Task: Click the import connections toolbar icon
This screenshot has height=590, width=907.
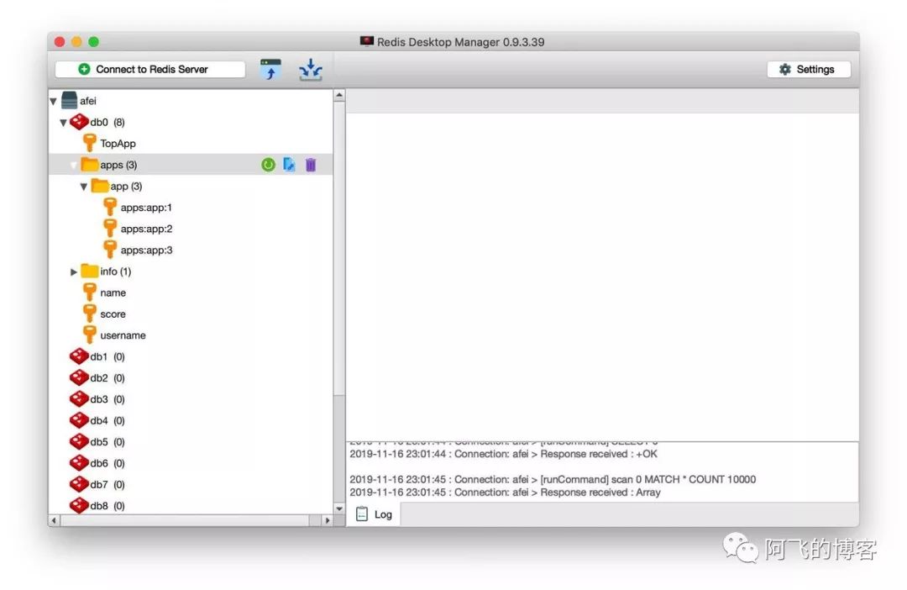Action: coord(270,70)
